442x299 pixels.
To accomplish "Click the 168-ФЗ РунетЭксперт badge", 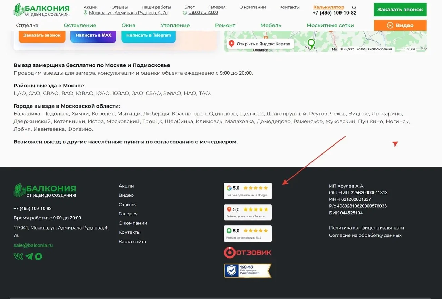I will [248, 271].
